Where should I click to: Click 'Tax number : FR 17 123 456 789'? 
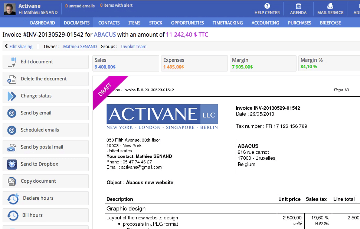[271, 126]
